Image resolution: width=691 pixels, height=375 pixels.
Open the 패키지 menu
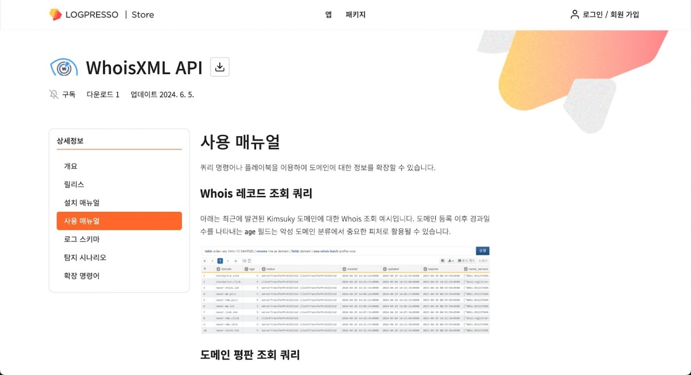pyautogui.click(x=355, y=14)
